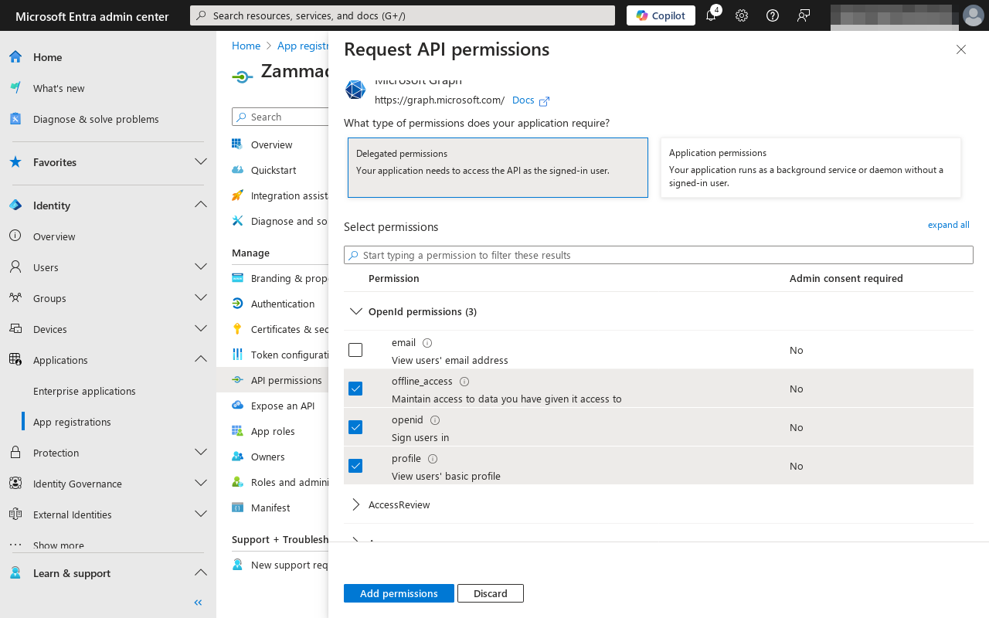Close the Request API permissions panel
The width and height of the screenshot is (989, 618).
[x=961, y=49]
